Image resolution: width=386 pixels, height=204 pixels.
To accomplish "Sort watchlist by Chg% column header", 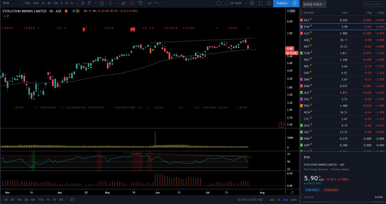I will click(381, 13).
